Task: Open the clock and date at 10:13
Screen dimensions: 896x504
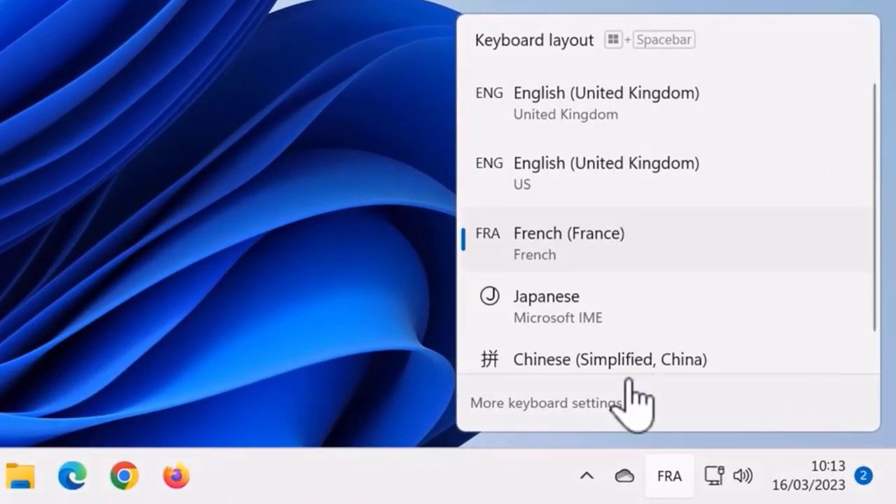Action: click(x=808, y=475)
